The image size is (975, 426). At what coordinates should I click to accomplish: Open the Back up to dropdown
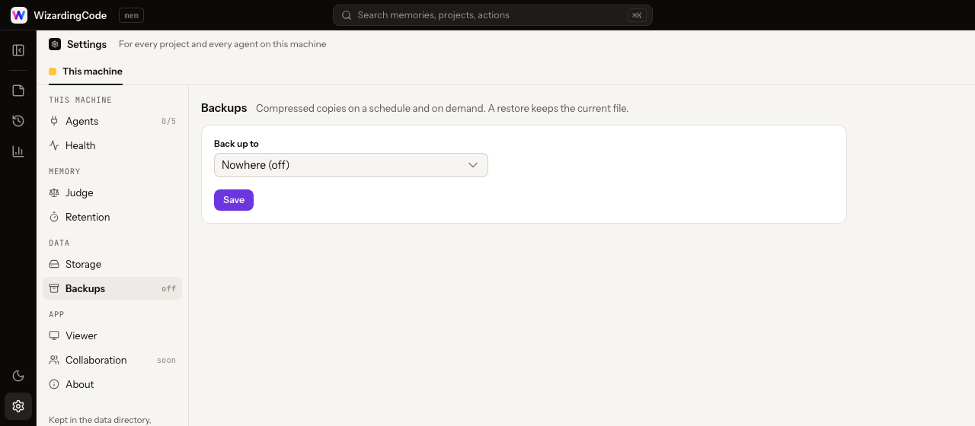351,165
